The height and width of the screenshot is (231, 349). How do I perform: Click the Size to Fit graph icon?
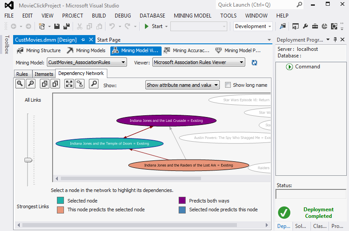(69, 84)
